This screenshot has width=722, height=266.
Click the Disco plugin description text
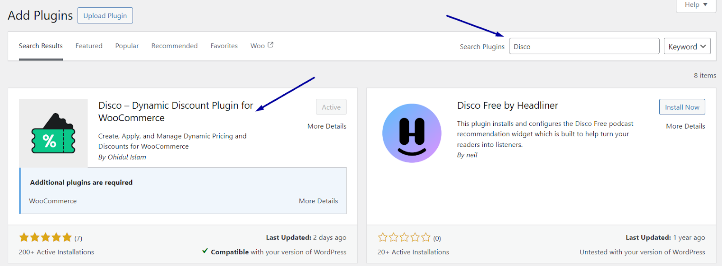pos(172,141)
